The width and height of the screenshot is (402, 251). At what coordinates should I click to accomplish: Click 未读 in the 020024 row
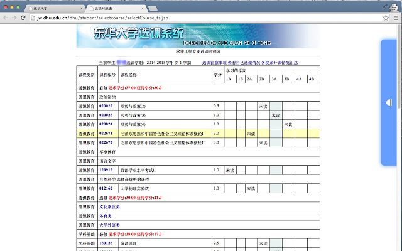tap(288, 125)
